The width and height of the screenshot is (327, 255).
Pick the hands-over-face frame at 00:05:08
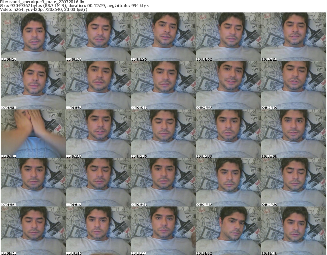(33, 134)
